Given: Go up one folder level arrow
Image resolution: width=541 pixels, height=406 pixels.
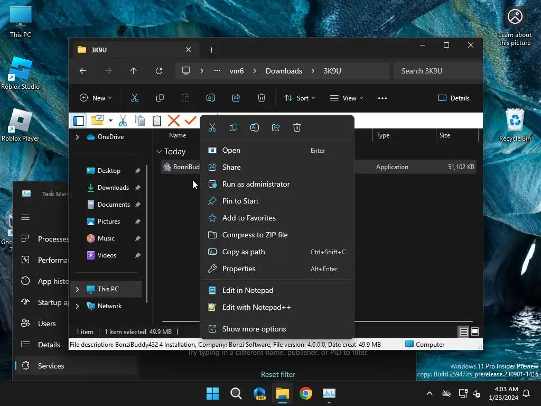Looking at the screenshot, I should click(134, 71).
